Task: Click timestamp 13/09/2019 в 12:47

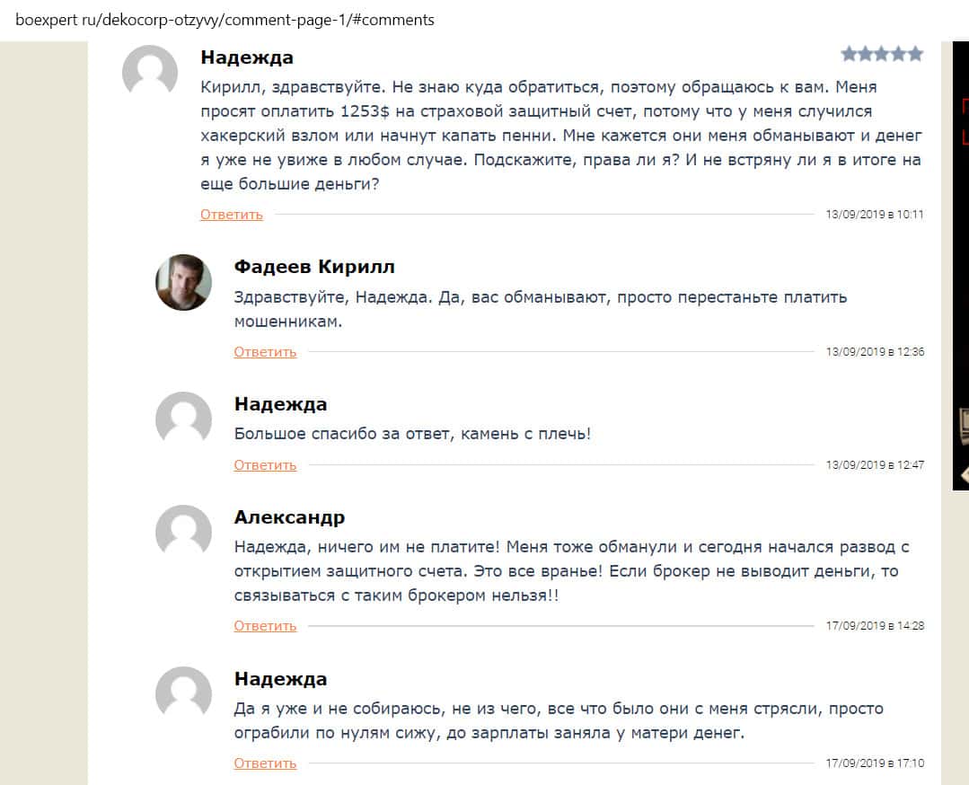Action: tap(875, 465)
